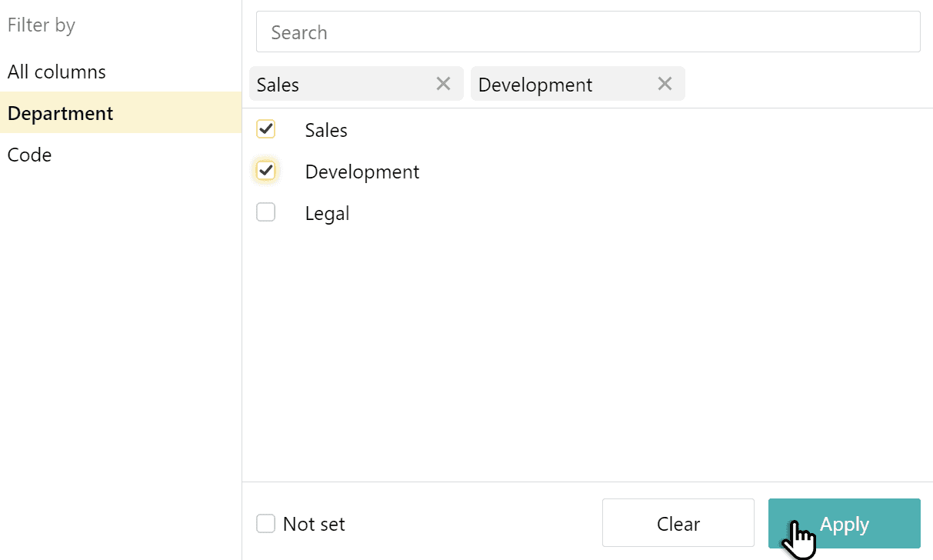Remove the Sales filter chip

point(443,84)
